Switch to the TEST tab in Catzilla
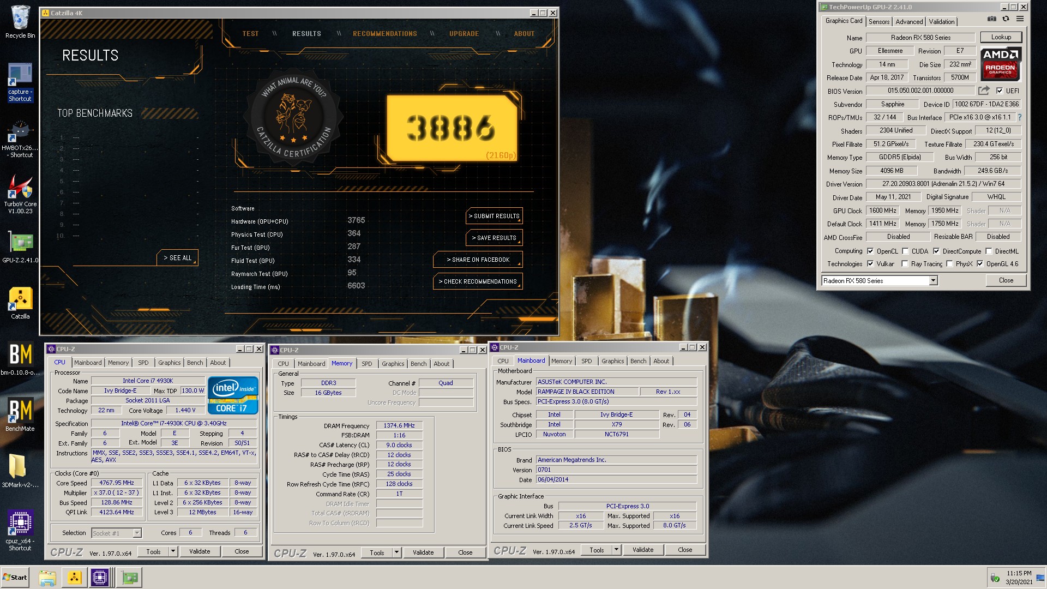 [x=250, y=34]
